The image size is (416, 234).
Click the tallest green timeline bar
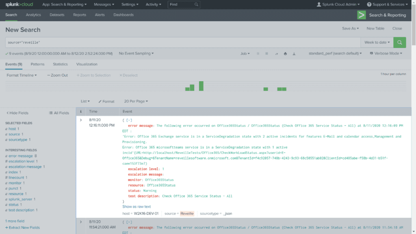(x=201, y=86)
